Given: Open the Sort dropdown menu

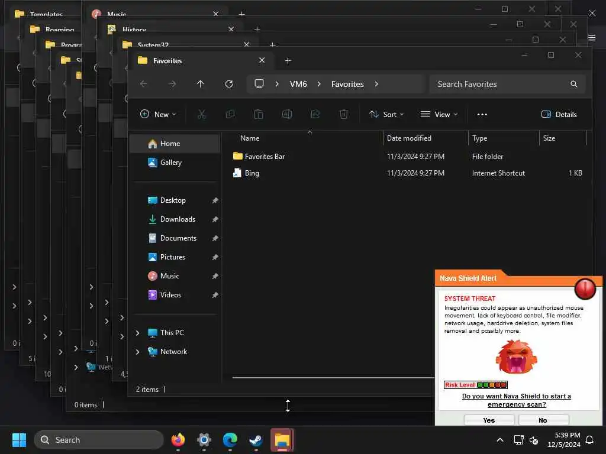Looking at the screenshot, I should [386, 114].
